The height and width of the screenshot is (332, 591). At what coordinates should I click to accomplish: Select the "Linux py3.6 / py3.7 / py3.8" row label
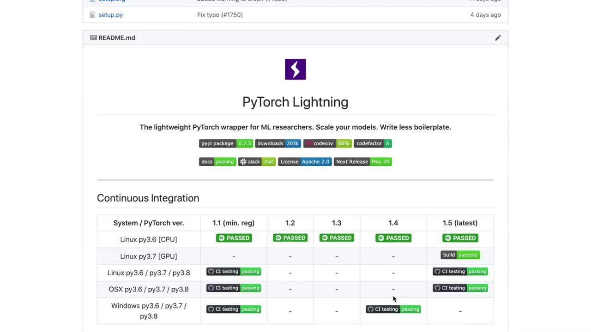click(x=149, y=273)
